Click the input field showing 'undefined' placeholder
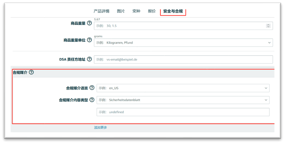This screenshot has width=285, height=144. point(183,112)
